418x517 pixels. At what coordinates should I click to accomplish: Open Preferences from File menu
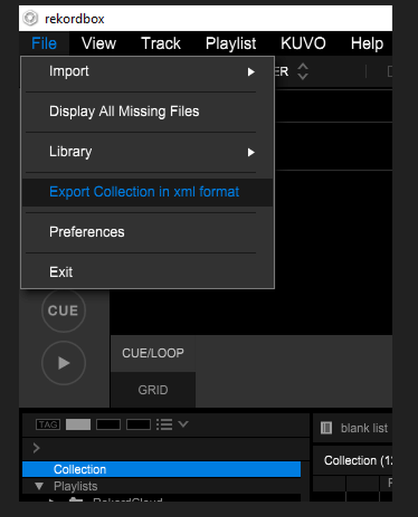(148, 232)
